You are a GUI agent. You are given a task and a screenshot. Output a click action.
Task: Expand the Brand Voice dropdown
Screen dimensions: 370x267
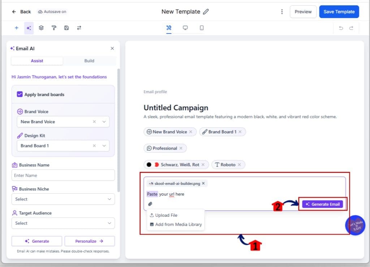(104, 122)
